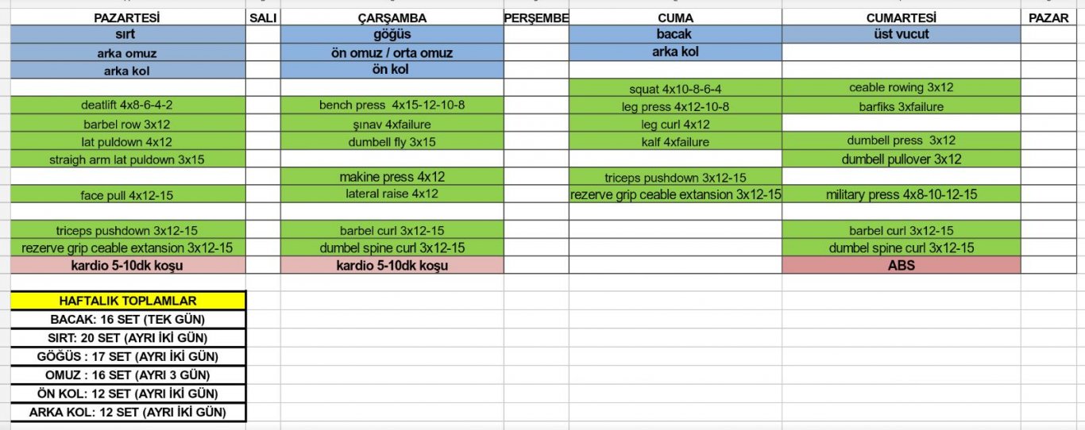1085x430 pixels.
Task: Click the SIRT: 20 SET summary cell
Action: point(128,338)
